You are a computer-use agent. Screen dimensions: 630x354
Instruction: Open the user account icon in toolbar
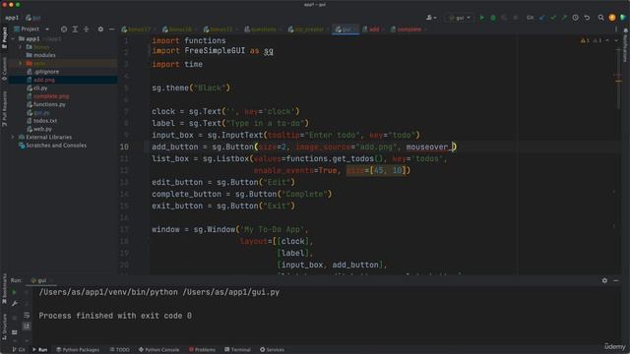coord(431,18)
